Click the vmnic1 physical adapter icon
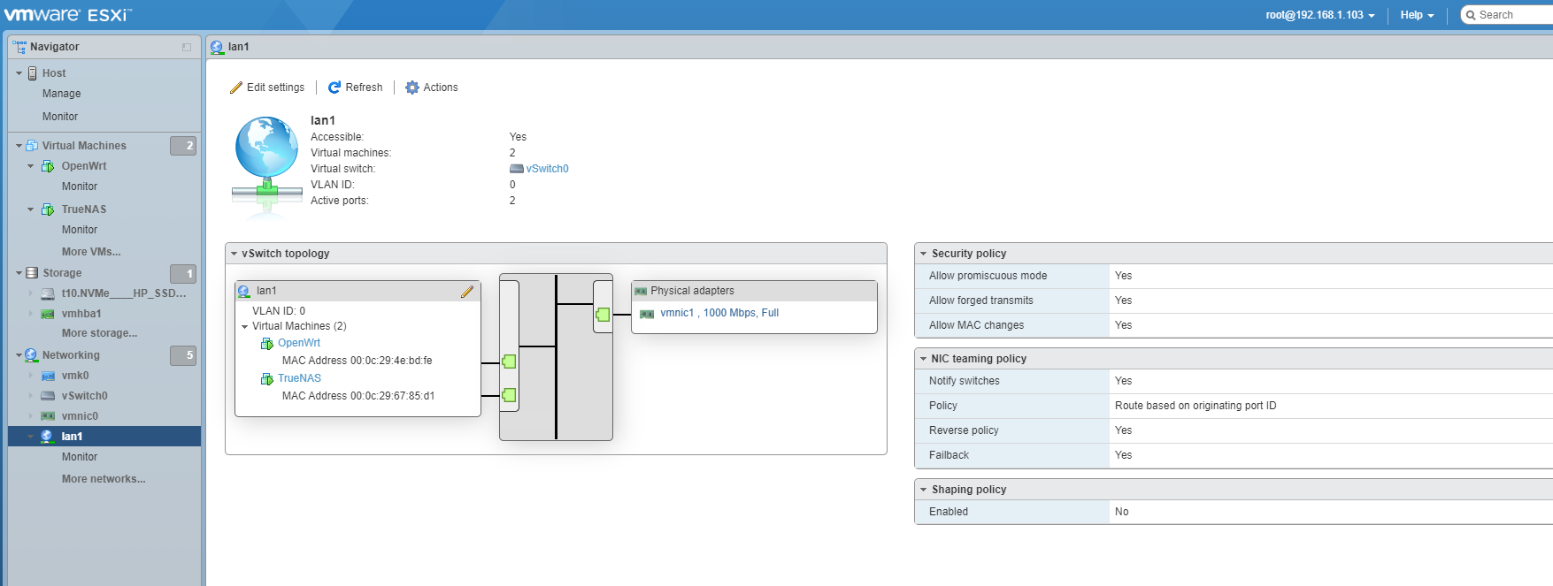This screenshot has height=586, width=1553. click(x=647, y=314)
